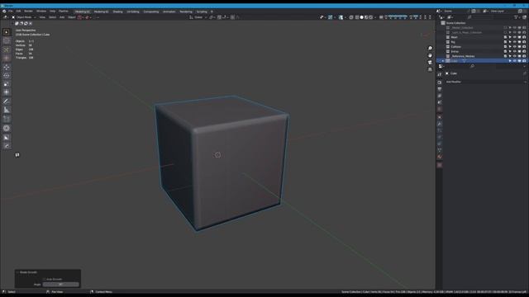Switch to the UV Editing workspace tab
The width and height of the screenshot is (529, 297).
(x=133, y=12)
